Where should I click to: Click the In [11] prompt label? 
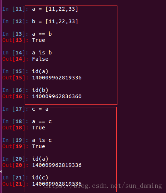pos(15,9)
